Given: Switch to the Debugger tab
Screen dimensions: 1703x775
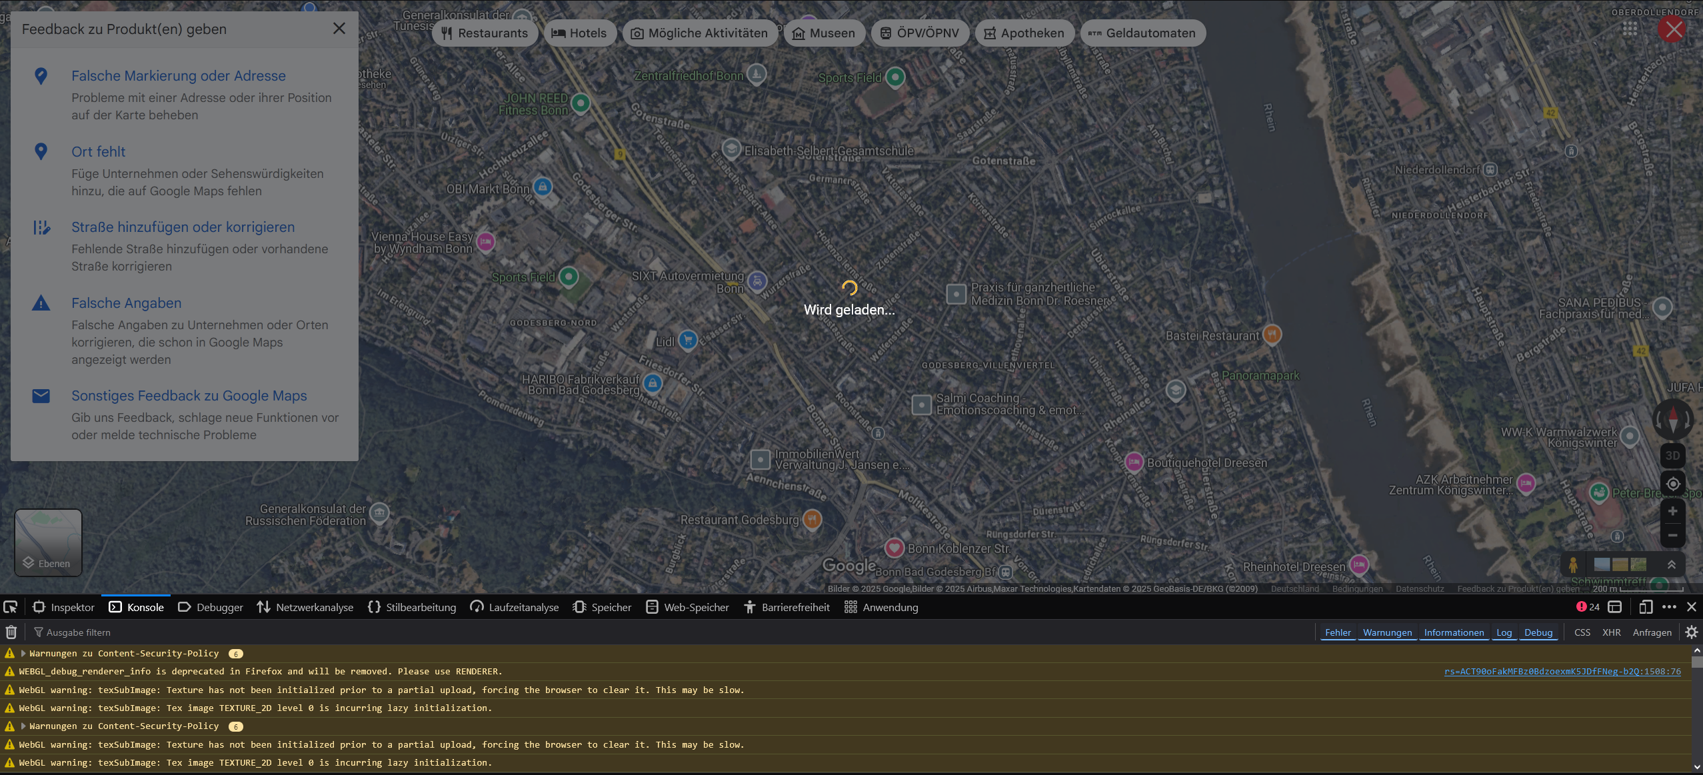Looking at the screenshot, I should click(x=210, y=607).
